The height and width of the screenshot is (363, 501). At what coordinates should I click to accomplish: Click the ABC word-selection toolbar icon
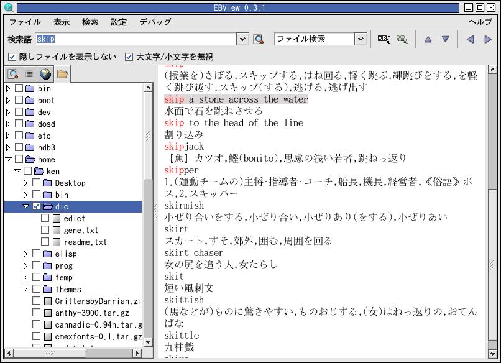pos(384,39)
